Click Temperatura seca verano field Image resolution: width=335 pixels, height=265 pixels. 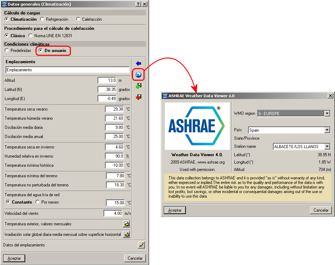(114, 109)
